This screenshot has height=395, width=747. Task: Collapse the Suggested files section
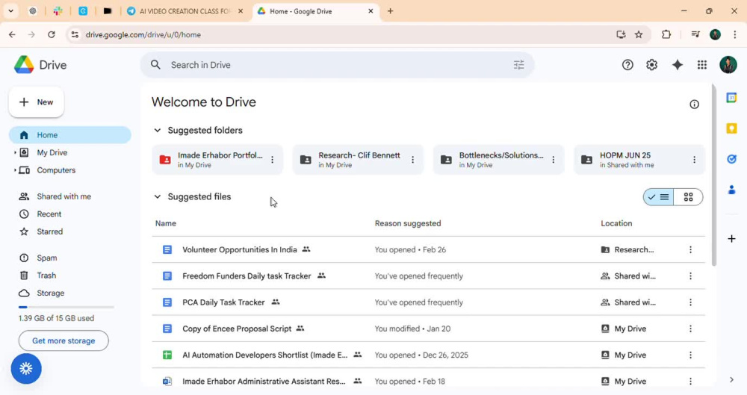pyautogui.click(x=157, y=197)
